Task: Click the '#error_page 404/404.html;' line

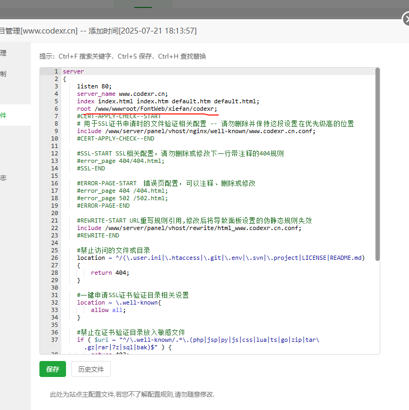Action: (x=120, y=161)
